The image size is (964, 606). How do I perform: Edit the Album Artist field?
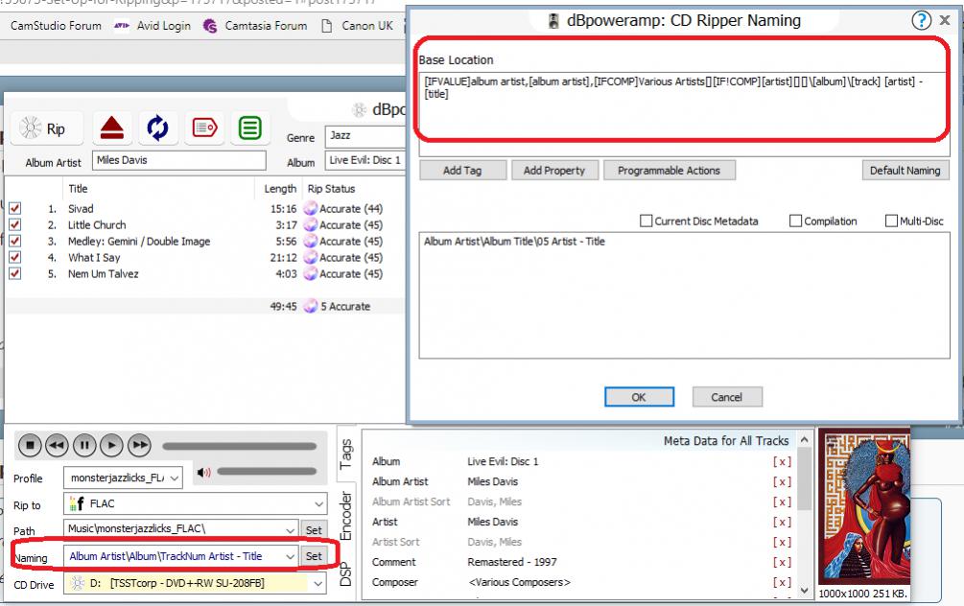[179, 160]
